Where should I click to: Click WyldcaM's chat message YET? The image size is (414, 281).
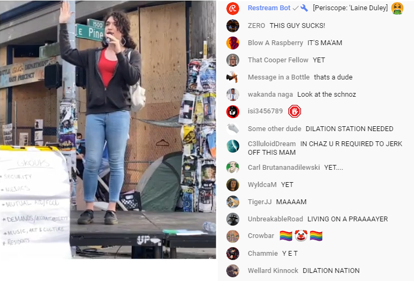click(x=287, y=185)
